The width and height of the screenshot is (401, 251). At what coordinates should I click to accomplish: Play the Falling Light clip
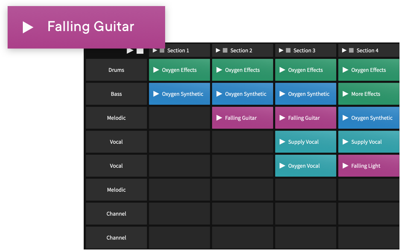click(369, 166)
